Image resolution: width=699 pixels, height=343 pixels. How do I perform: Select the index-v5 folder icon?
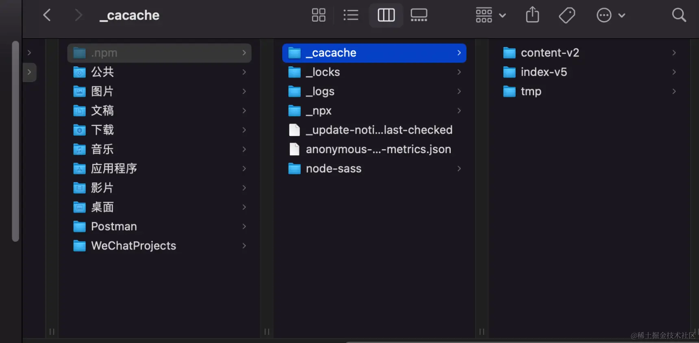click(509, 72)
